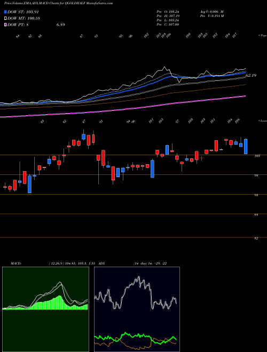Select the 'DOW PT: S' legend text

[x=18, y=25]
